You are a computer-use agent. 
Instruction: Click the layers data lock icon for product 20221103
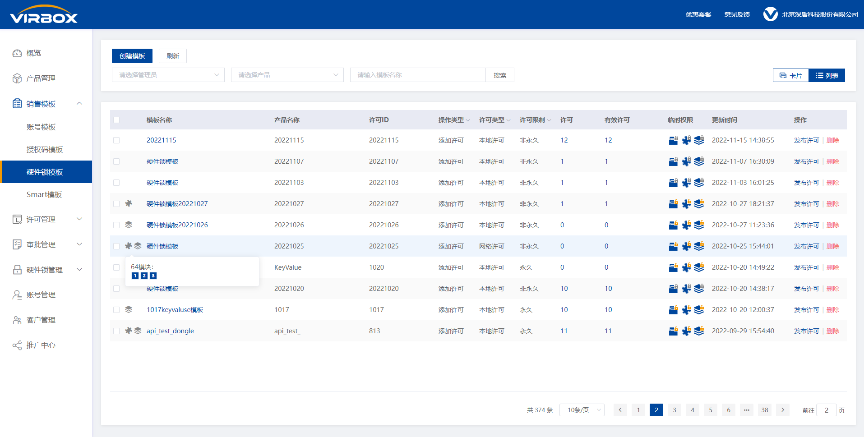tap(699, 183)
